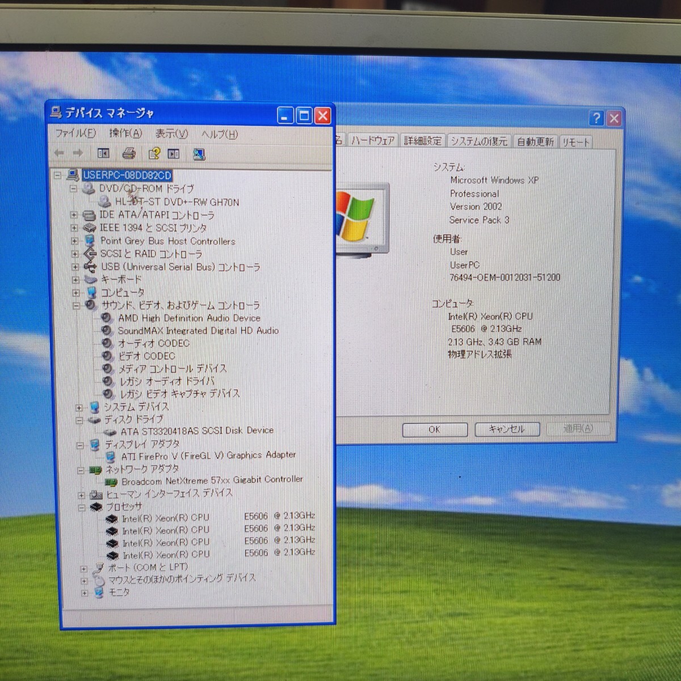
Task: Select the Broadcom NetXtreme 57xx Gigabit Controller
Action: [212, 480]
